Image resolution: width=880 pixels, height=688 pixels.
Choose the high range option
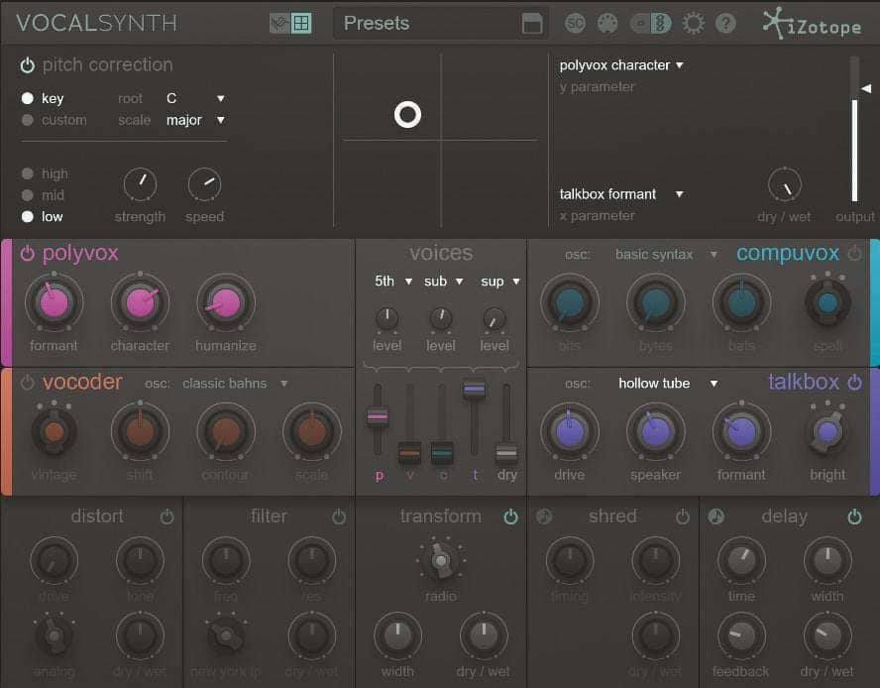27,173
